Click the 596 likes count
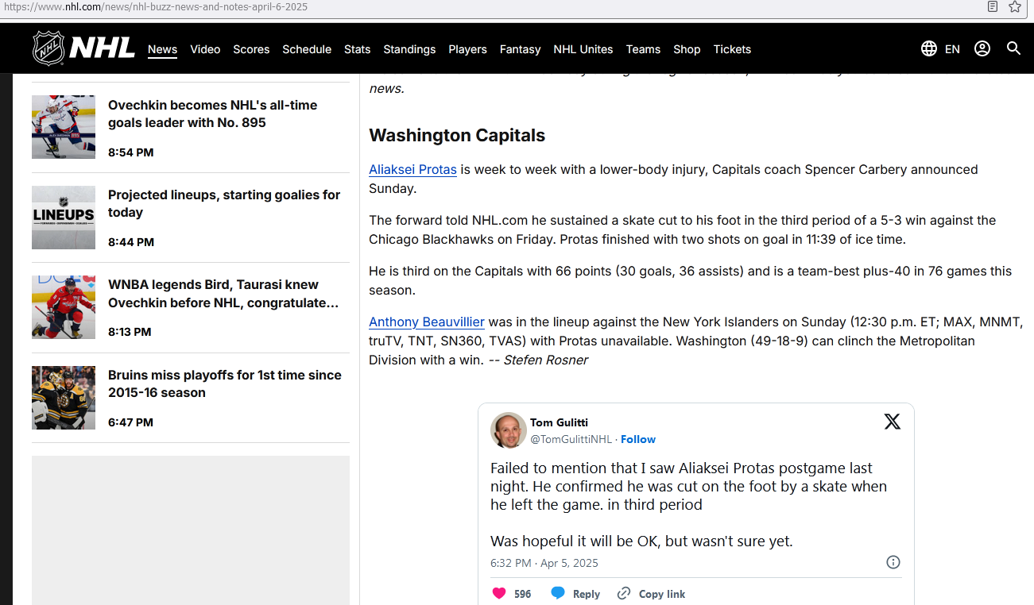Image resolution: width=1034 pixels, height=605 pixels. pos(522,594)
